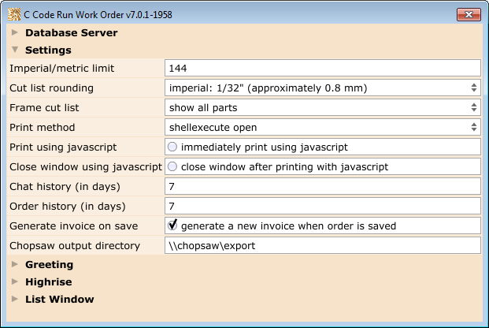
Task: Collapse the Settings section
Action: coord(14,50)
